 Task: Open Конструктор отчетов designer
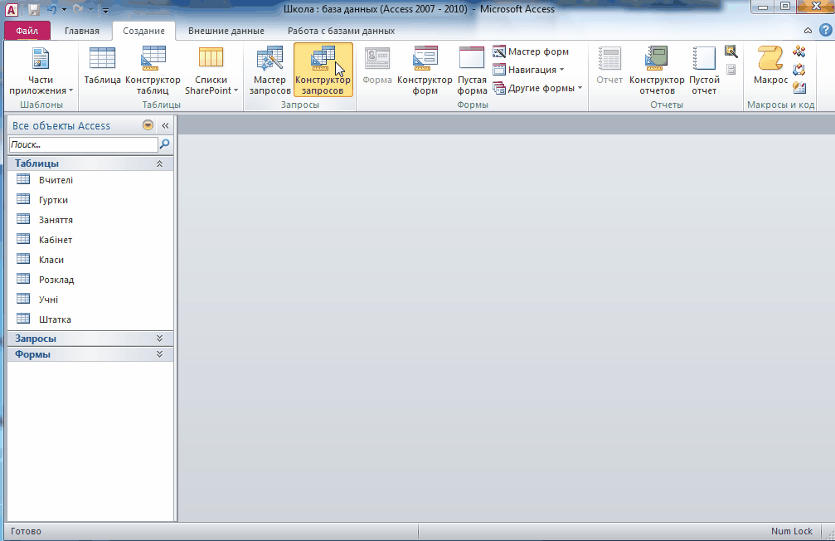tap(657, 71)
